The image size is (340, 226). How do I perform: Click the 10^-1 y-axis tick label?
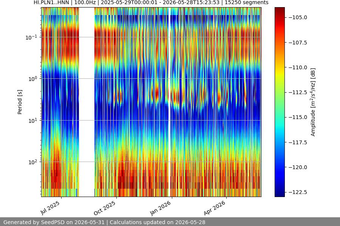pyautogui.click(x=31, y=37)
